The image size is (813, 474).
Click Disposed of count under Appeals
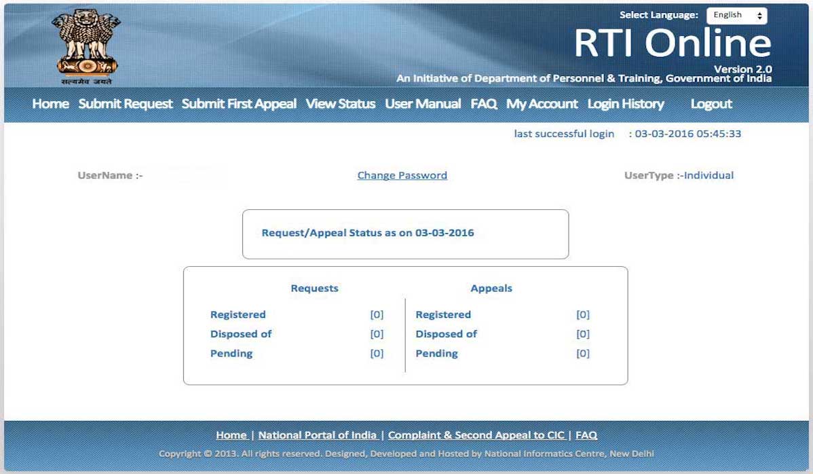(582, 334)
